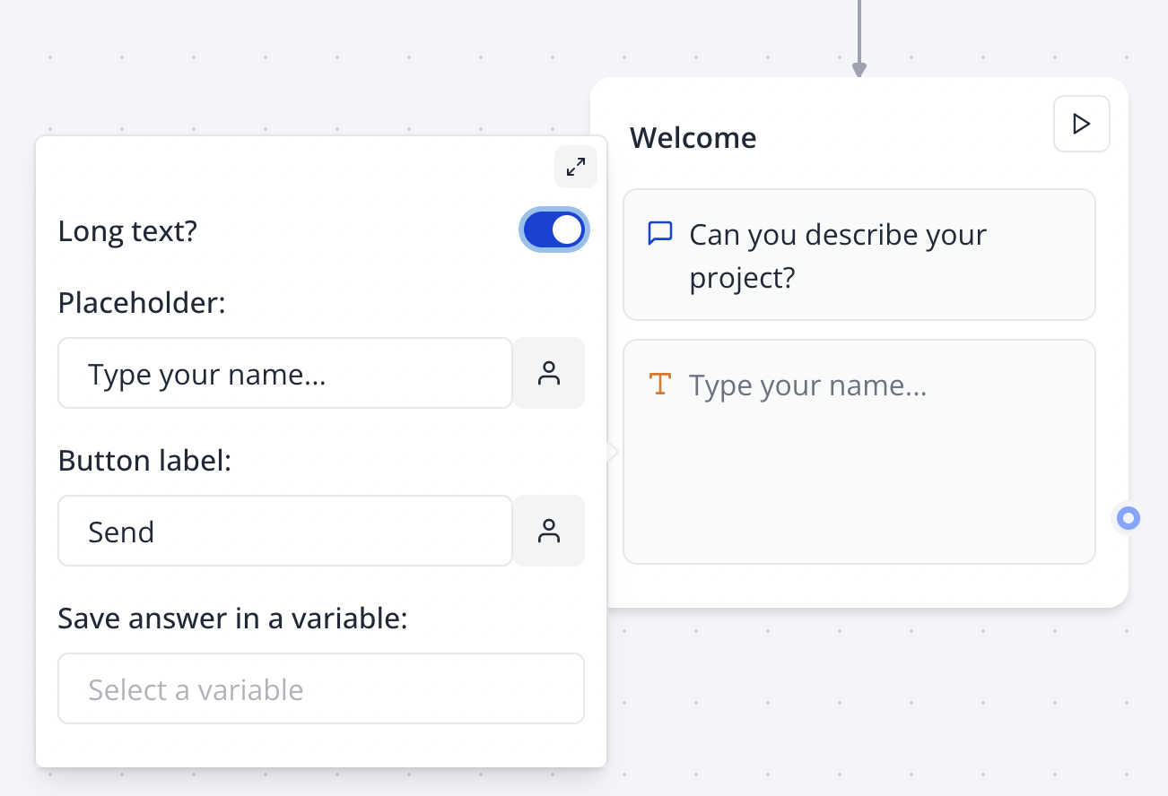Click the person icon beside the placeholder field

click(548, 373)
